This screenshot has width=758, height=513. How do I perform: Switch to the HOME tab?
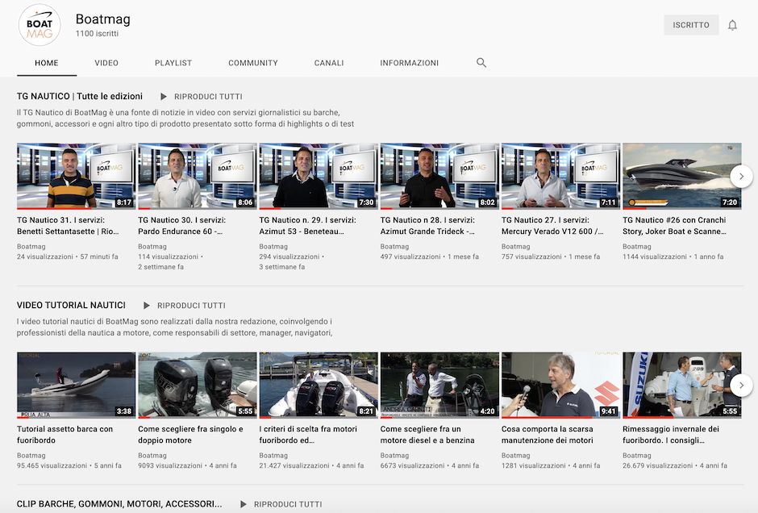tap(47, 63)
